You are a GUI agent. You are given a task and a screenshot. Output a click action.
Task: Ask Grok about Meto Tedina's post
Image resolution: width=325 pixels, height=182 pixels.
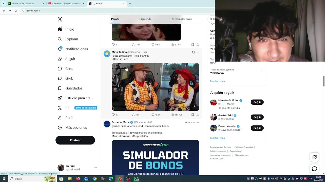193,52
